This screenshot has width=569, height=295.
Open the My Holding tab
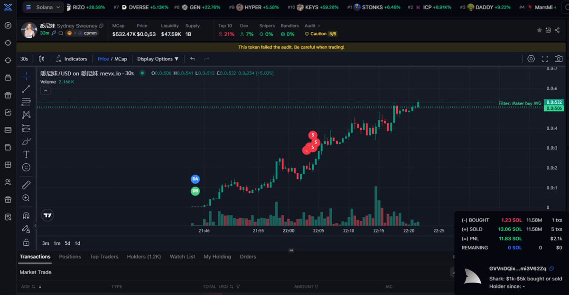217,257
